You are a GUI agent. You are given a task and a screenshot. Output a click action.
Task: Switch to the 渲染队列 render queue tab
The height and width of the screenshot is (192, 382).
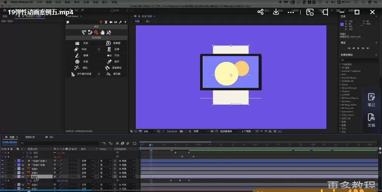(x=30, y=137)
